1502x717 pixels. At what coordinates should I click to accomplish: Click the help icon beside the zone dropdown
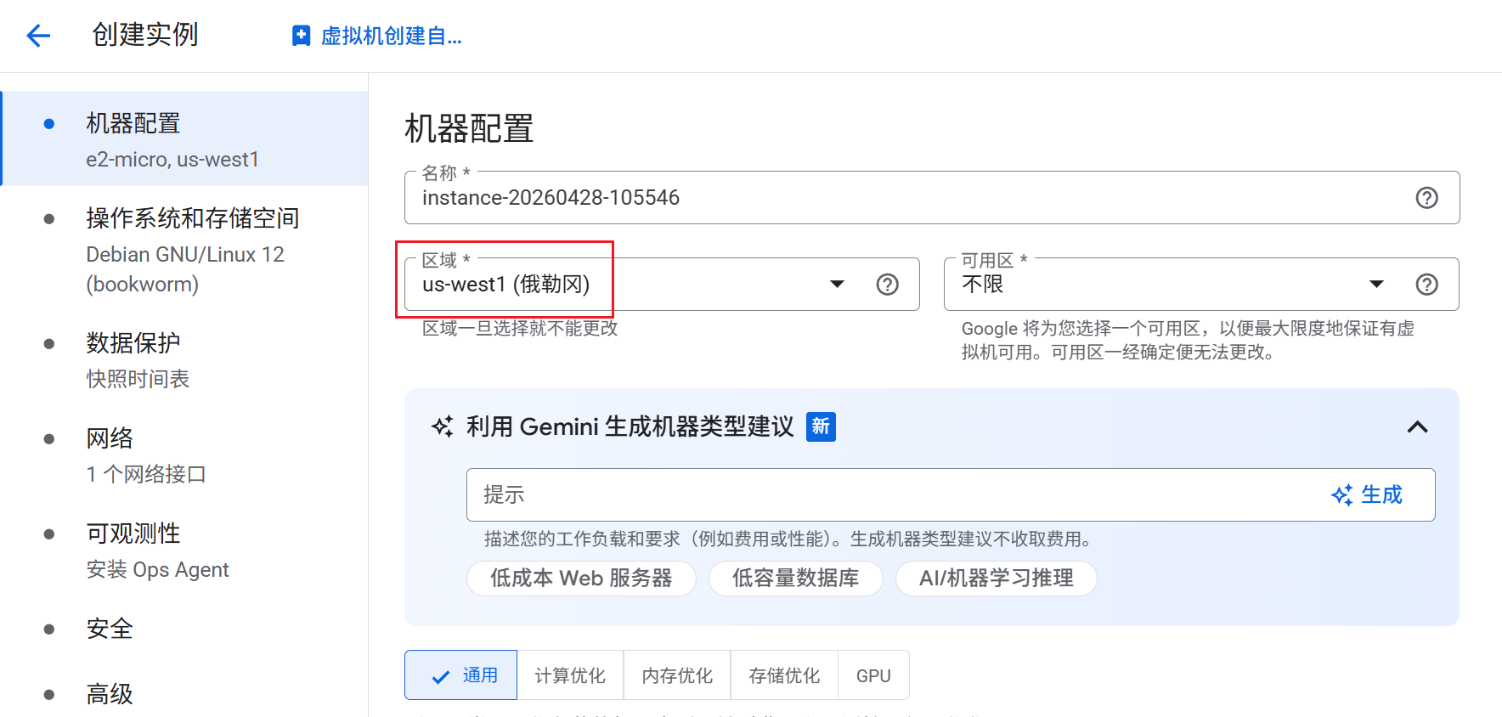[x=1426, y=285]
